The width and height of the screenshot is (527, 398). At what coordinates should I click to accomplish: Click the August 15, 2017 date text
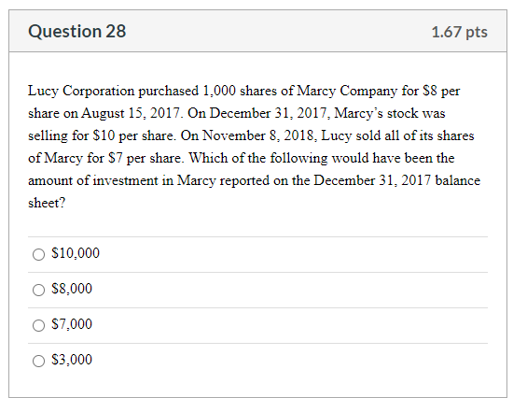pos(132,113)
